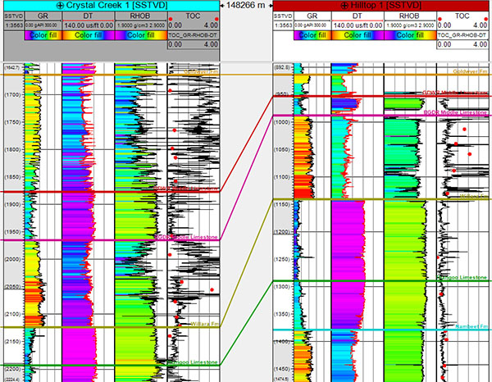The image size is (492, 382).
Task: Select the Goldwyer Fm top label in Hilltop 1
Action: (471, 71)
